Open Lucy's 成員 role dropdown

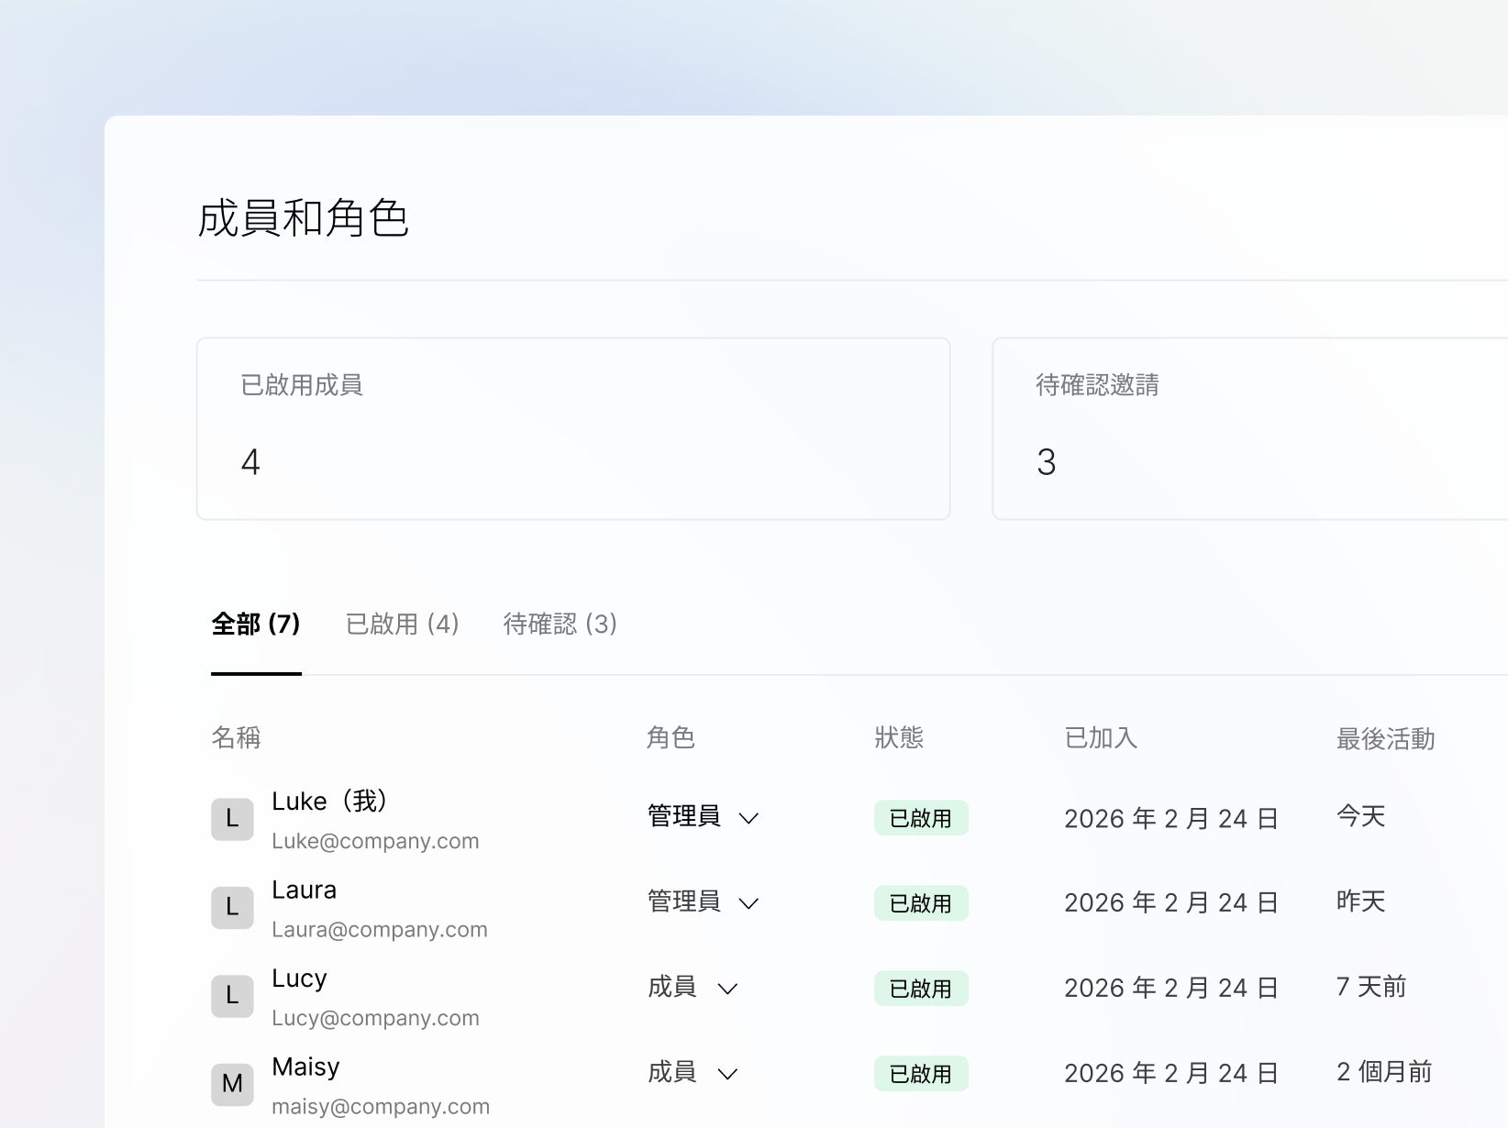693,987
